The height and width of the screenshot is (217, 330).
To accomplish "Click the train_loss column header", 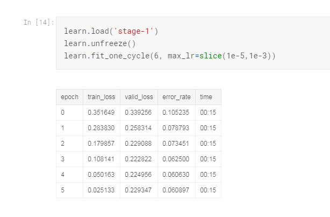I will (x=102, y=97).
